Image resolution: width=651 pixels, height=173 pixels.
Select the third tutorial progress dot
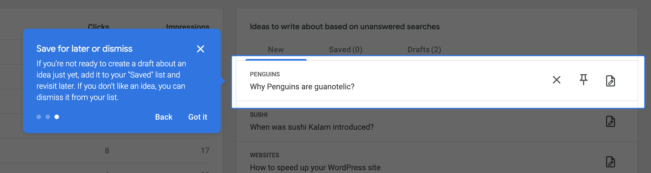pos(56,117)
